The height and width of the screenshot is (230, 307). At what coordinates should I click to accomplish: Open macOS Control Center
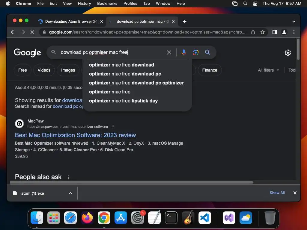coord(255,4)
